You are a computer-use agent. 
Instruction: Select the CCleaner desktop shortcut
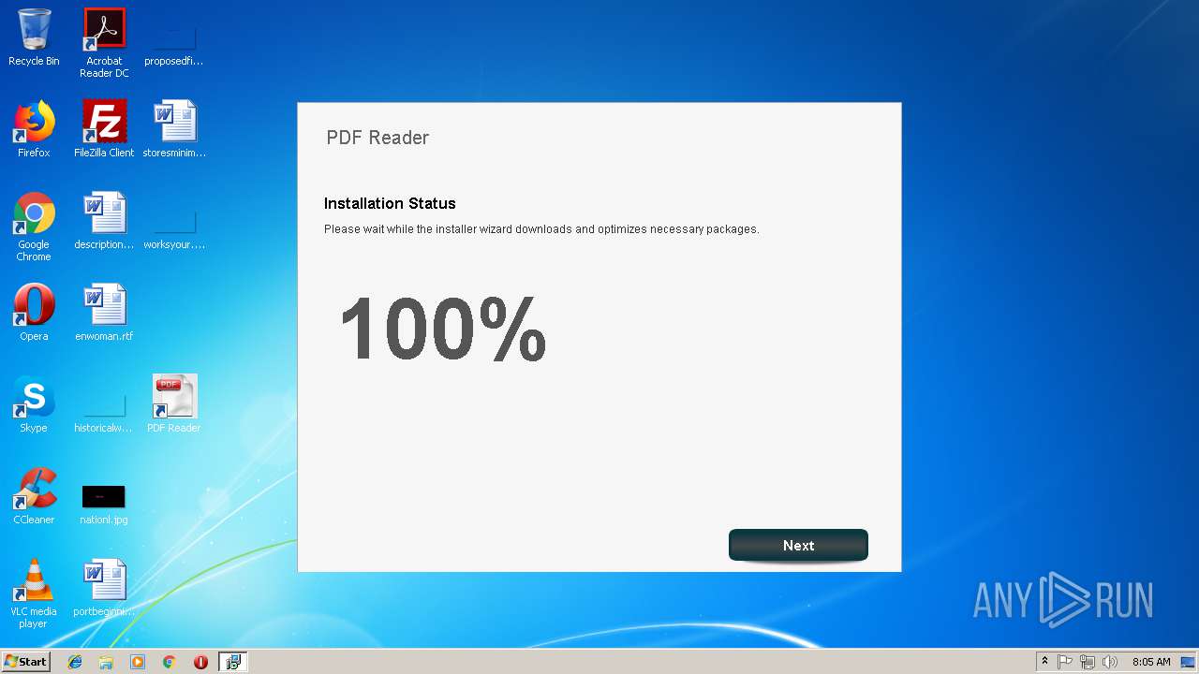tap(34, 496)
